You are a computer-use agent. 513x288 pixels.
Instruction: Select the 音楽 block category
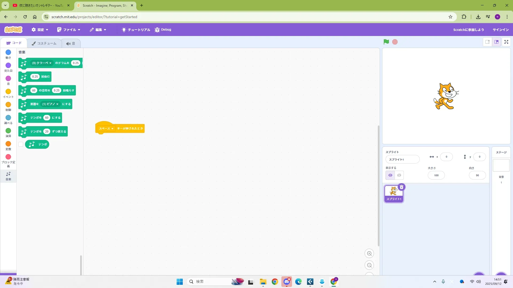(8, 176)
